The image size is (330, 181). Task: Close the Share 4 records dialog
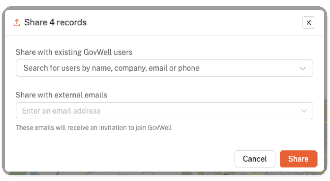[x=309, y=23]
